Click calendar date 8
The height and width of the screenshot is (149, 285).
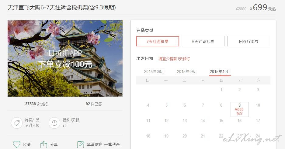tap(221, 105)
